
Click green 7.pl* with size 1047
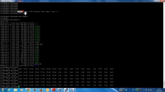(x=37, y=59)
